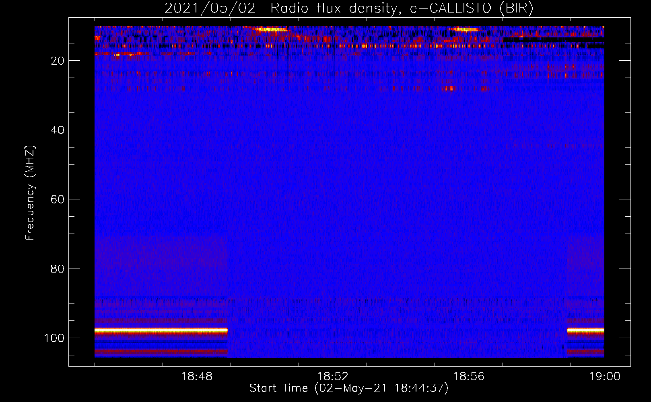Click the 20 frequency tick label
Viewport: 651px width, 402px height.
coord(58,61)
